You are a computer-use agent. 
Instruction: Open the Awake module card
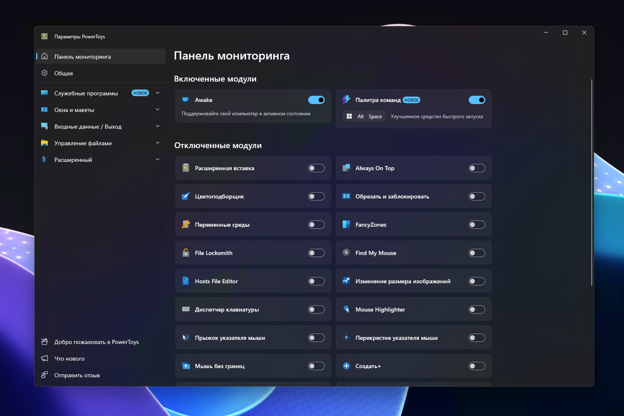253,106
